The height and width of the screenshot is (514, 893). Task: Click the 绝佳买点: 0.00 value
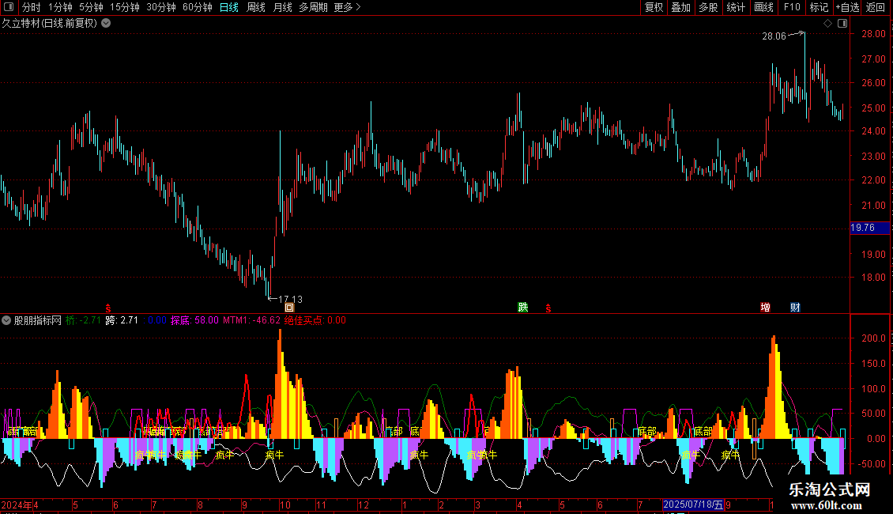point(315,320)
